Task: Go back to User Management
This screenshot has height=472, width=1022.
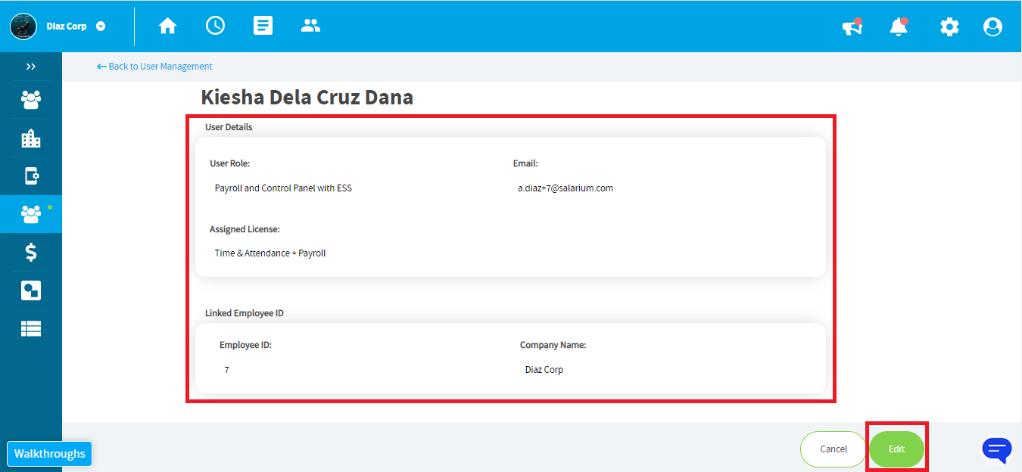Action: [x=154, y=67]
